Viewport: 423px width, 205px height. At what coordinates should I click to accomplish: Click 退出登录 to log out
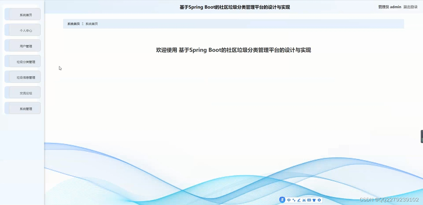411,7
